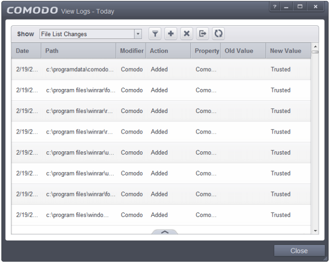Sort by Action column header
This screenshot has width=329, height=263.
click(x=168, y=51)
